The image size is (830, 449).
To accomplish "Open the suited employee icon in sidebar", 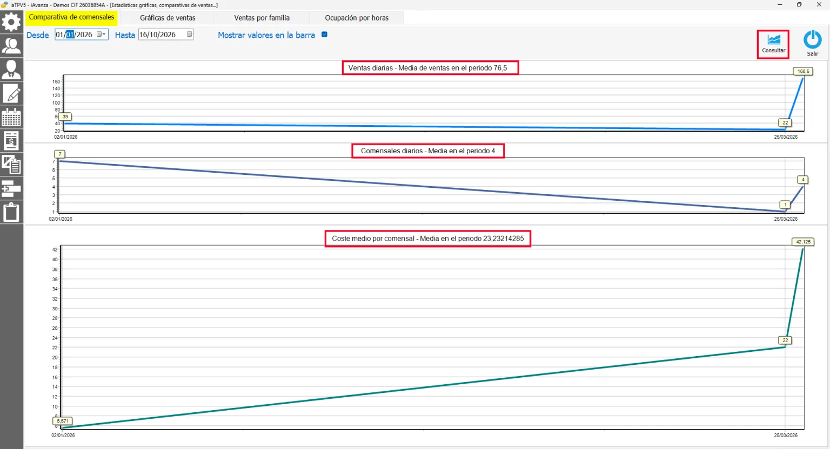I will pos(11,70).
